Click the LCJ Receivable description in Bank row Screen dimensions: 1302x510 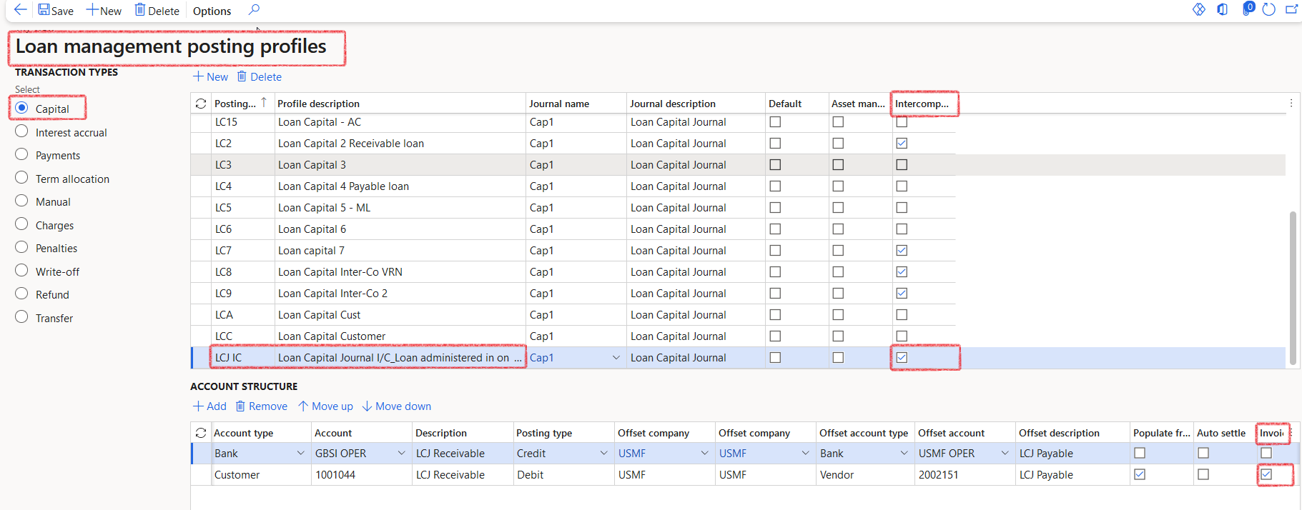462,453
